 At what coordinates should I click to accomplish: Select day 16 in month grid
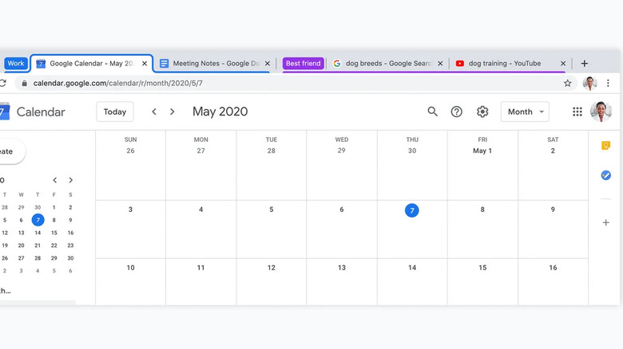tap(553, 268)
